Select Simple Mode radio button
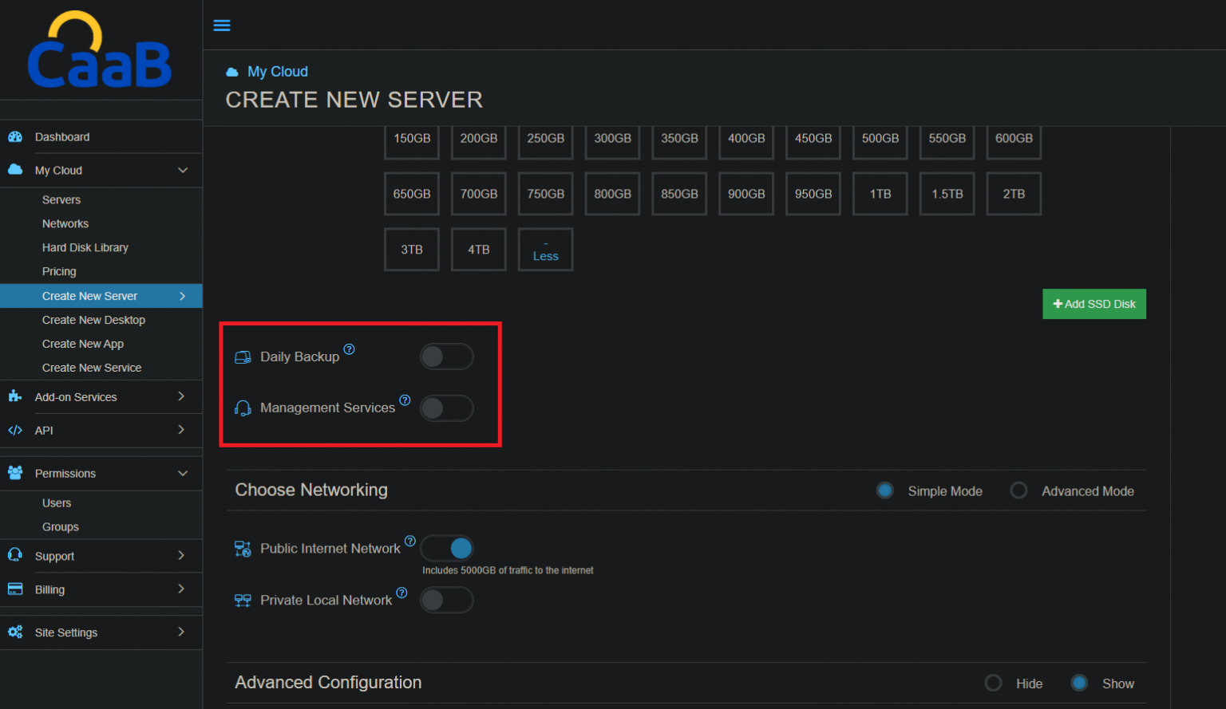 (x=885, y=490)
